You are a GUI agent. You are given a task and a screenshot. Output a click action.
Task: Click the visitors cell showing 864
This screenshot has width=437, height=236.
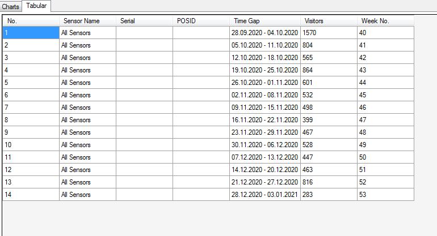pyautogui.click(x=329, y=70)
